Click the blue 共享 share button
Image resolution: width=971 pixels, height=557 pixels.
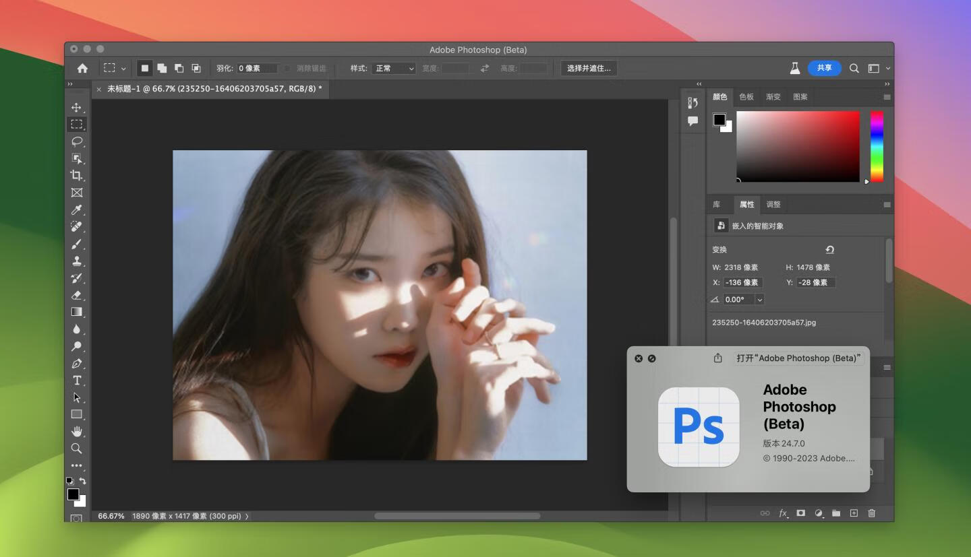click(x=824, y=68)
